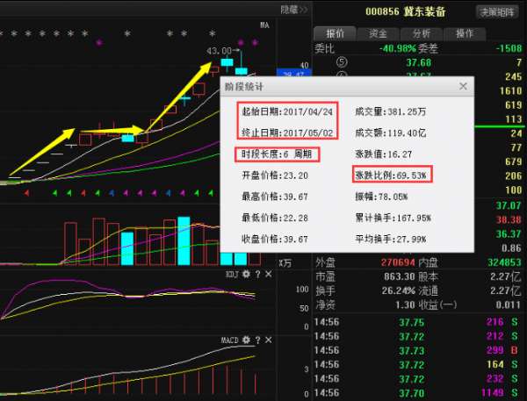Click the MA label on chart
527x401 pixels.
coord(263,25)
